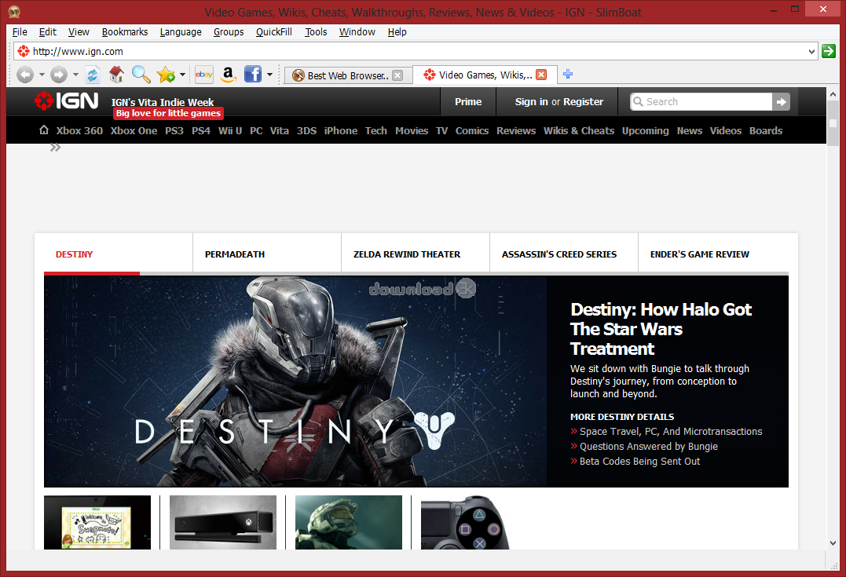The height and width of the screenshot is (577, 846).
Task: Add bookmark with the star icon
Action: [167, 75]
